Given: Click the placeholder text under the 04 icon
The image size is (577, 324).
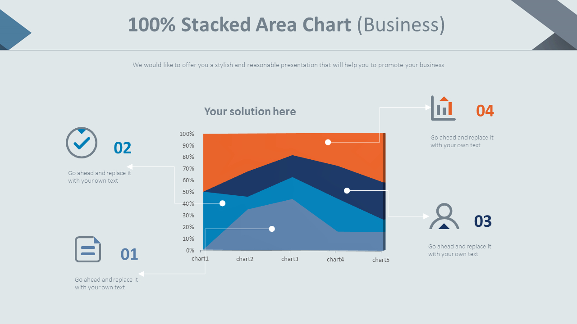Looking at the screenshot, I should [462, 141].
